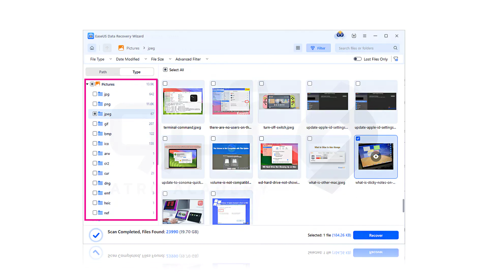Switch to the Path tab
The height and width of the screenshot is (274, 488).
click(103, 72)
